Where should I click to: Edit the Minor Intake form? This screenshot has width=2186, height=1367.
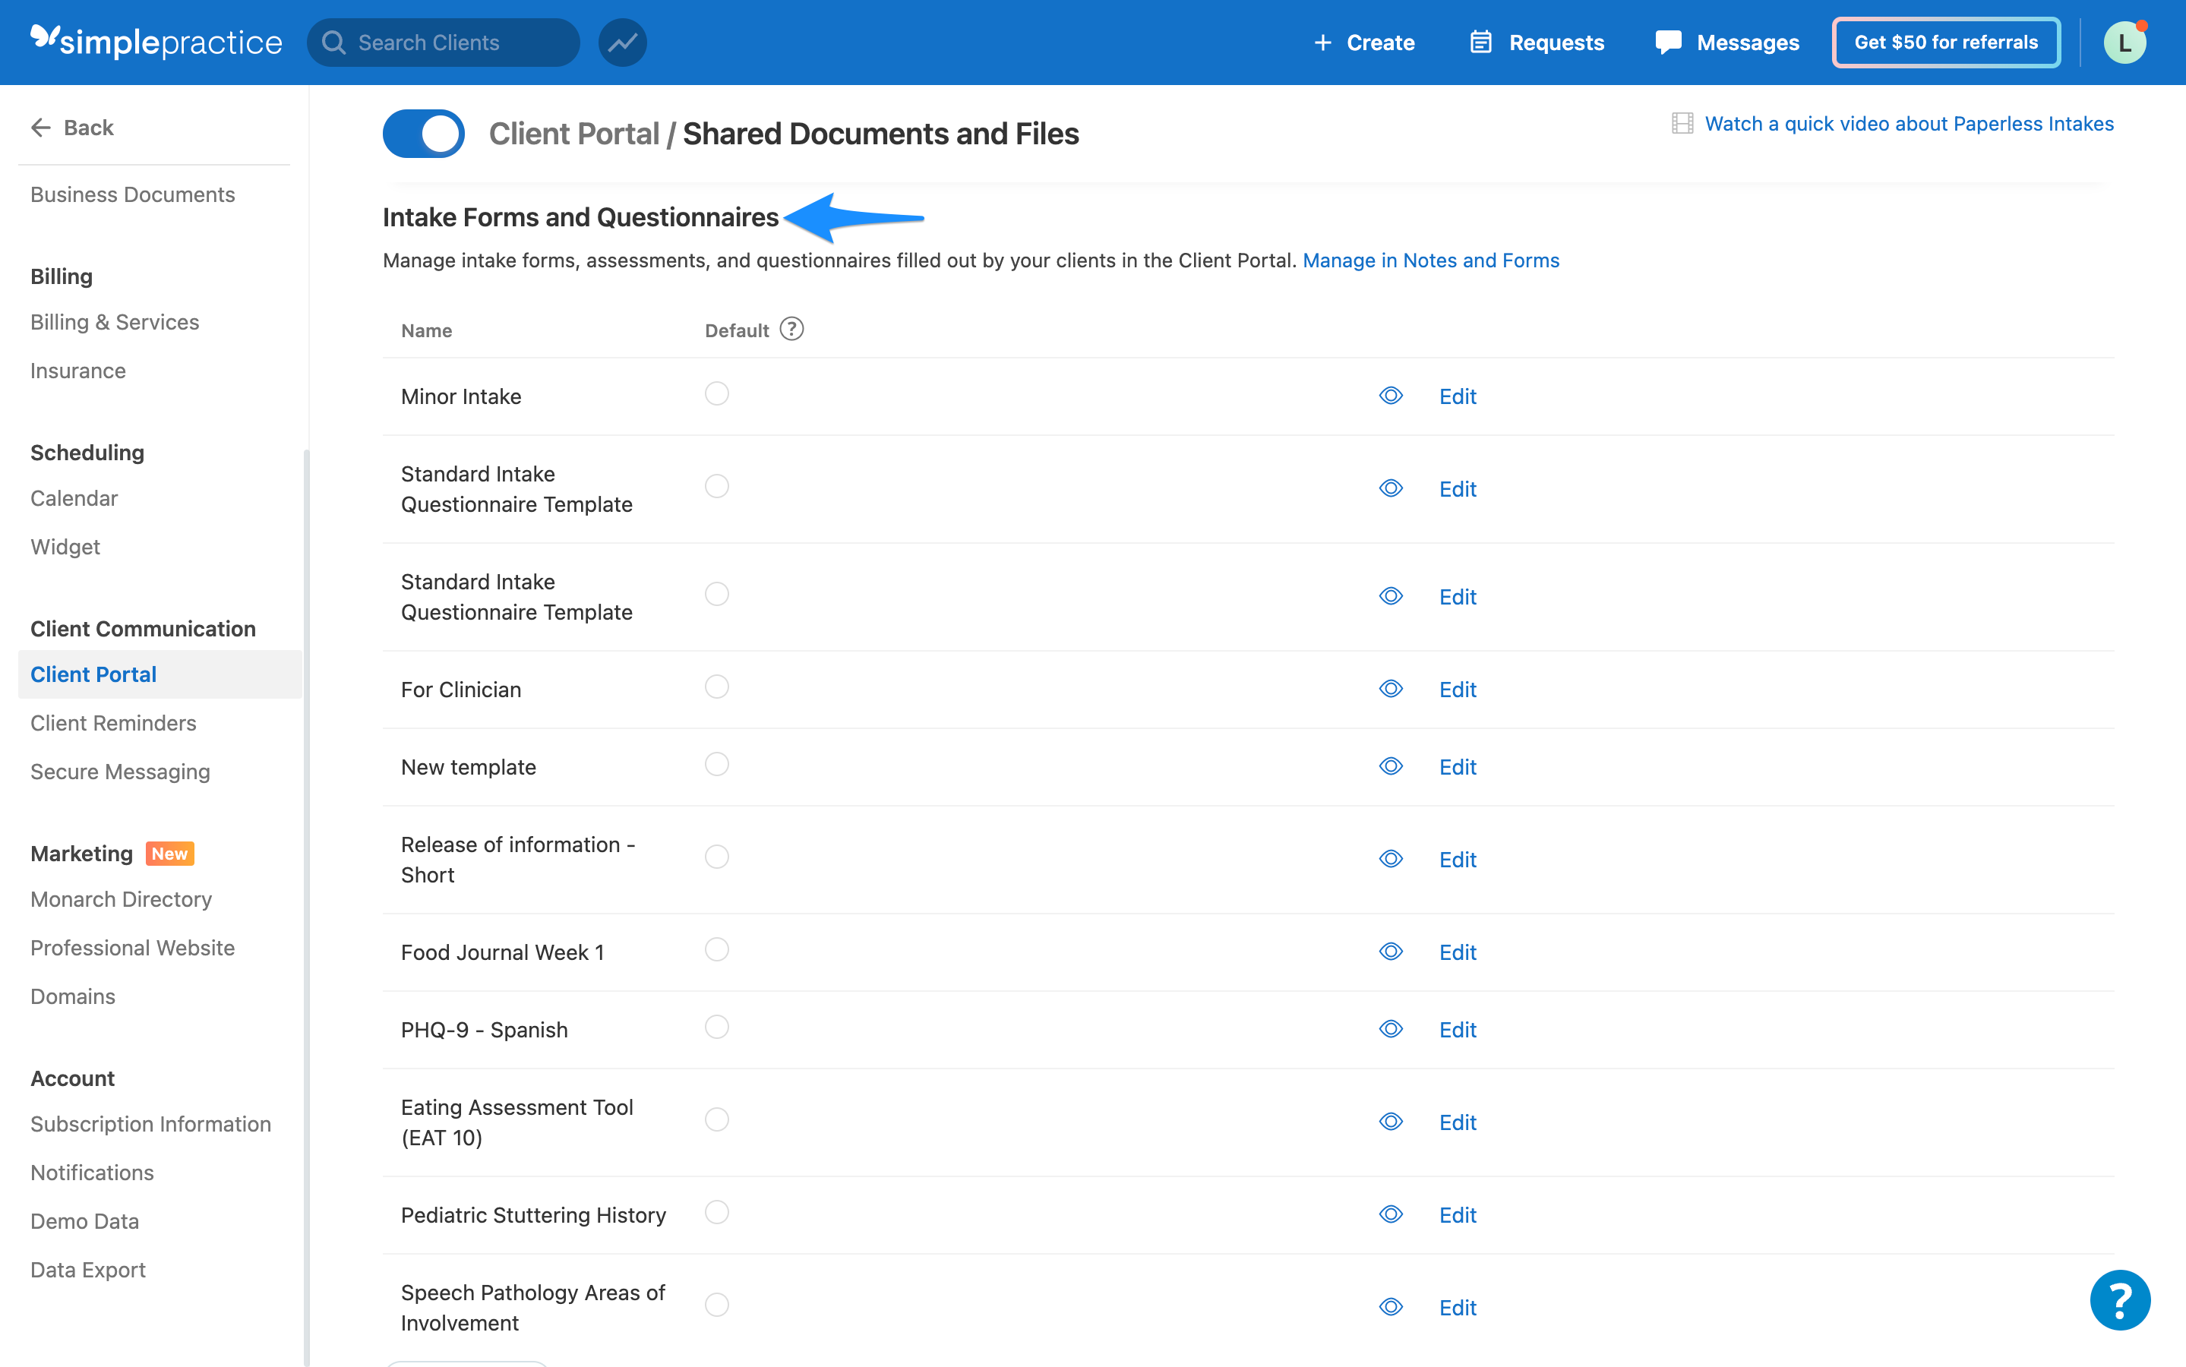pyautogui.click(x=1458, y=396)
